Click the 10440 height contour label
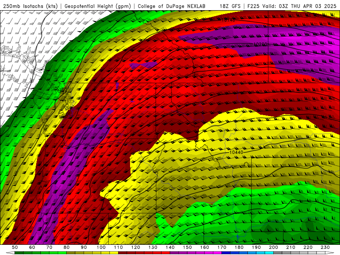 [x=236, y=153]
